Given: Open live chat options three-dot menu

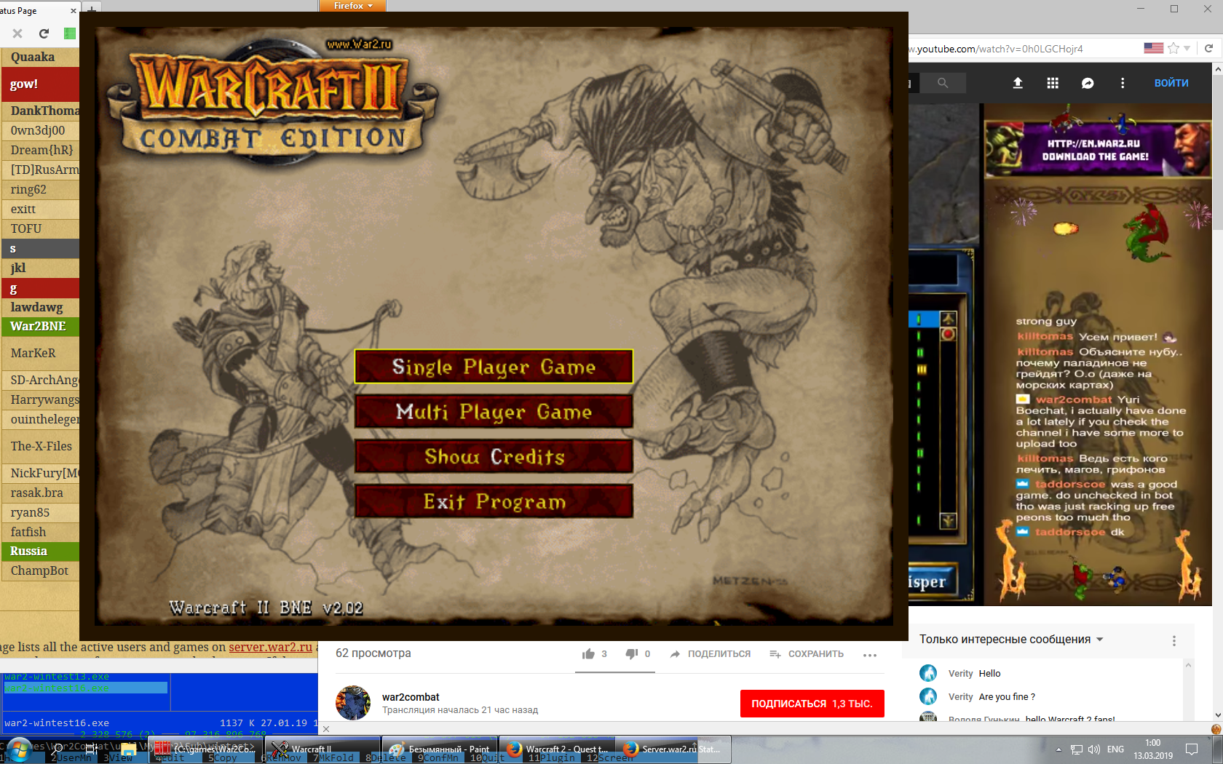Looking at the screenshot, I should click(x=1173, y=640).
